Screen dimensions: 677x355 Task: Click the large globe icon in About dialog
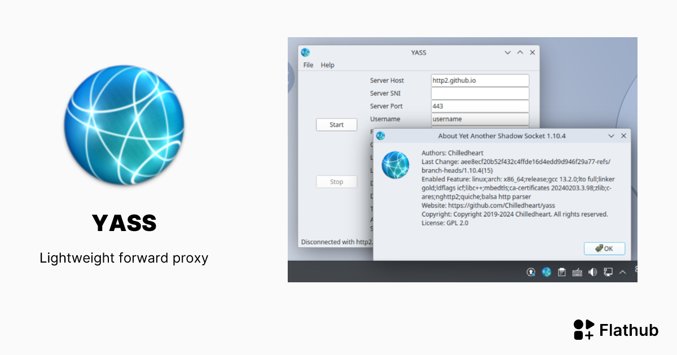(395, 165)
